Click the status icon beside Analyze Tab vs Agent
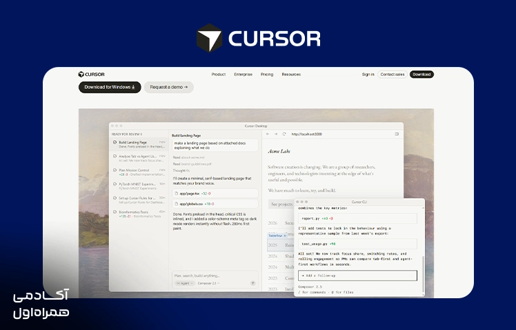Image resolution: width=516 pixels, height=330 pixels. 115,156
